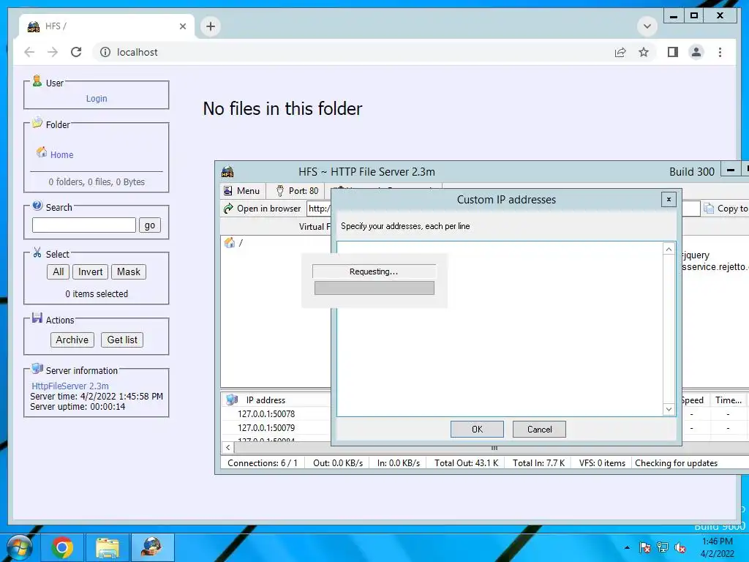
Task: Click the Login link
Action: [x=97, y=99]
